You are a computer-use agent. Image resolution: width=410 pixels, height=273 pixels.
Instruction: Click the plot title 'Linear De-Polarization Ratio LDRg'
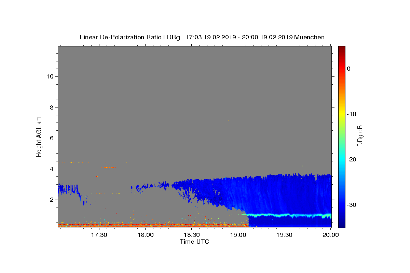[x=130, y=37]
